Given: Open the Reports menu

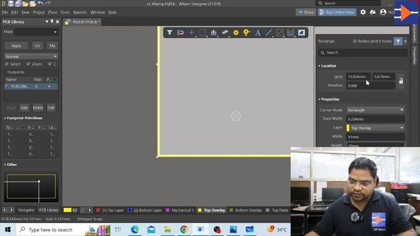Looking at the screenshot, I should point(80,12).
